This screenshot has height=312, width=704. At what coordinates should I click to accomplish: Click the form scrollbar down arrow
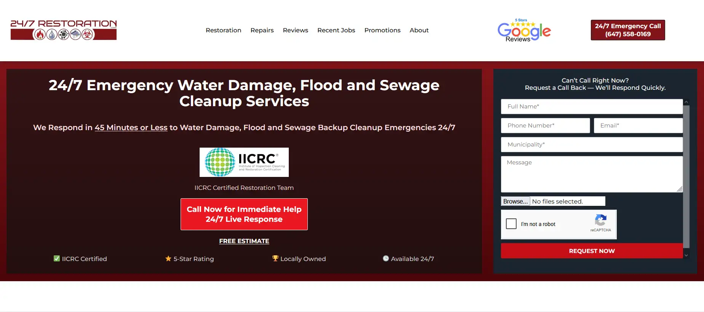(686, 255)
